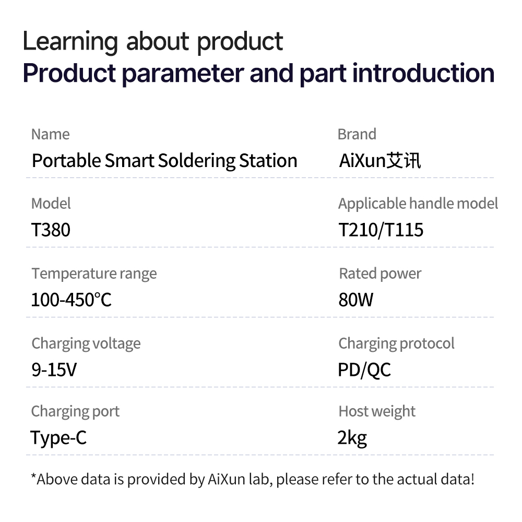Viewport: 522px width, 522px height.
Task: Click the 100-450°C value
Action: [71, 300]
